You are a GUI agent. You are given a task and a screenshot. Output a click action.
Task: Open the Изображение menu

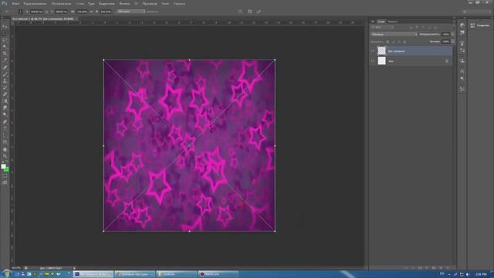point(62,3)
